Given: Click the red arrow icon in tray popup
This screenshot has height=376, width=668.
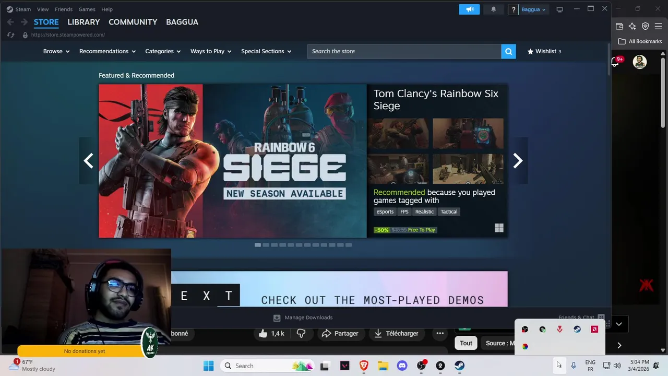Looking at the screenshot, I should [x=559, y=329].
